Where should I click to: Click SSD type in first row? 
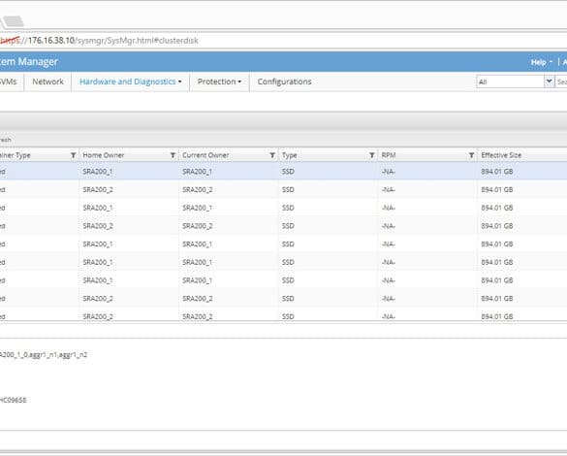click(x=288, y=172)
